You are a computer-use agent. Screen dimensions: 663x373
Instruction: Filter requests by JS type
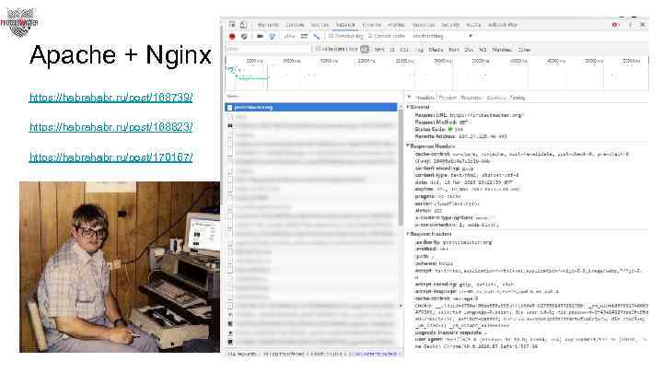[x=392, y=50]
